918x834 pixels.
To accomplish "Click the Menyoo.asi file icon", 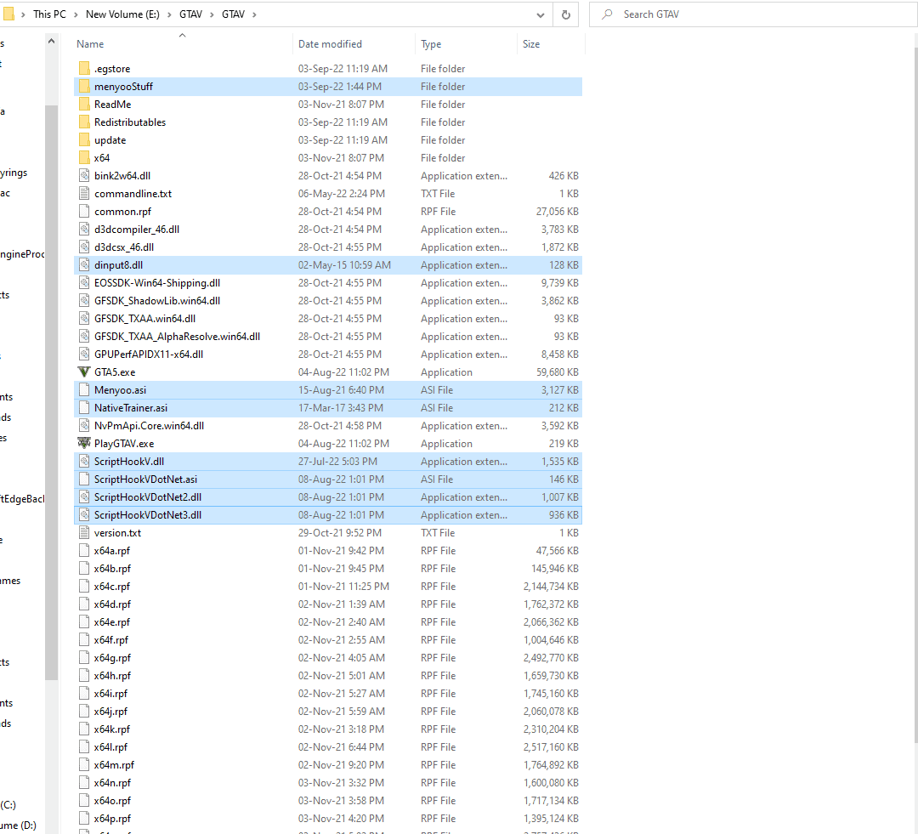I will (84, 390).
